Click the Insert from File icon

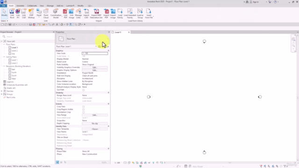pos(149,14)
